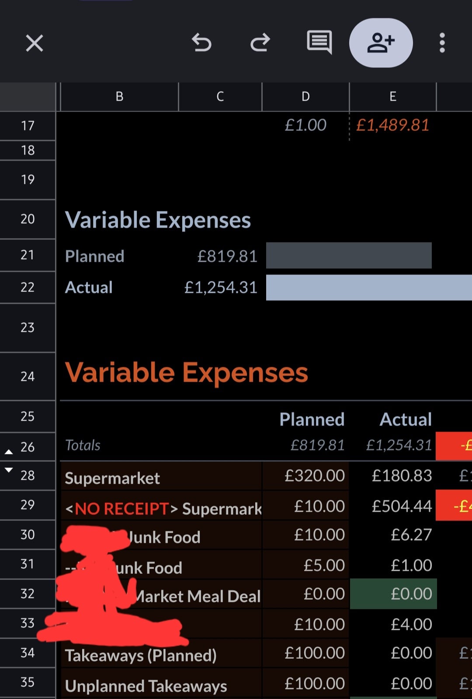The height and width of the screenshot is (699, 472).
Task: Open the comments icon
Action: 319,42
